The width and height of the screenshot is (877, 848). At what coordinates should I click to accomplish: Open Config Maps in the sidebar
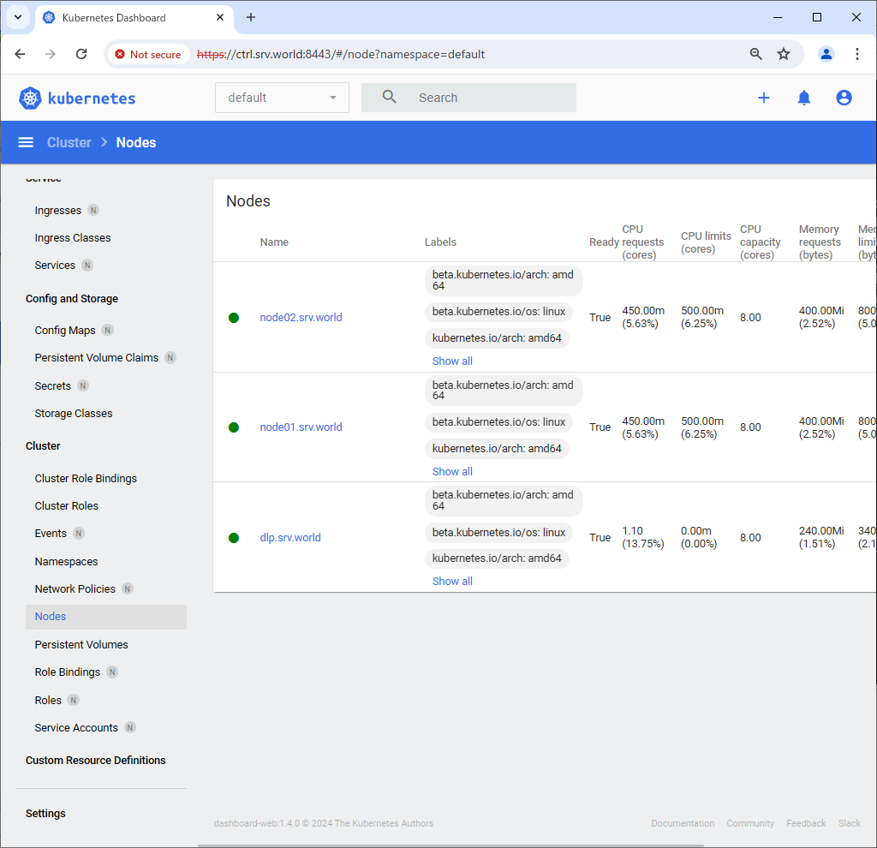pos(65,331)
